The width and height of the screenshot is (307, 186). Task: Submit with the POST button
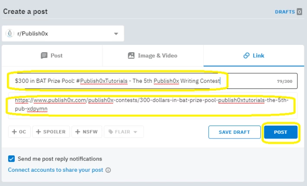pyautogui.click(x=281, y=132)
